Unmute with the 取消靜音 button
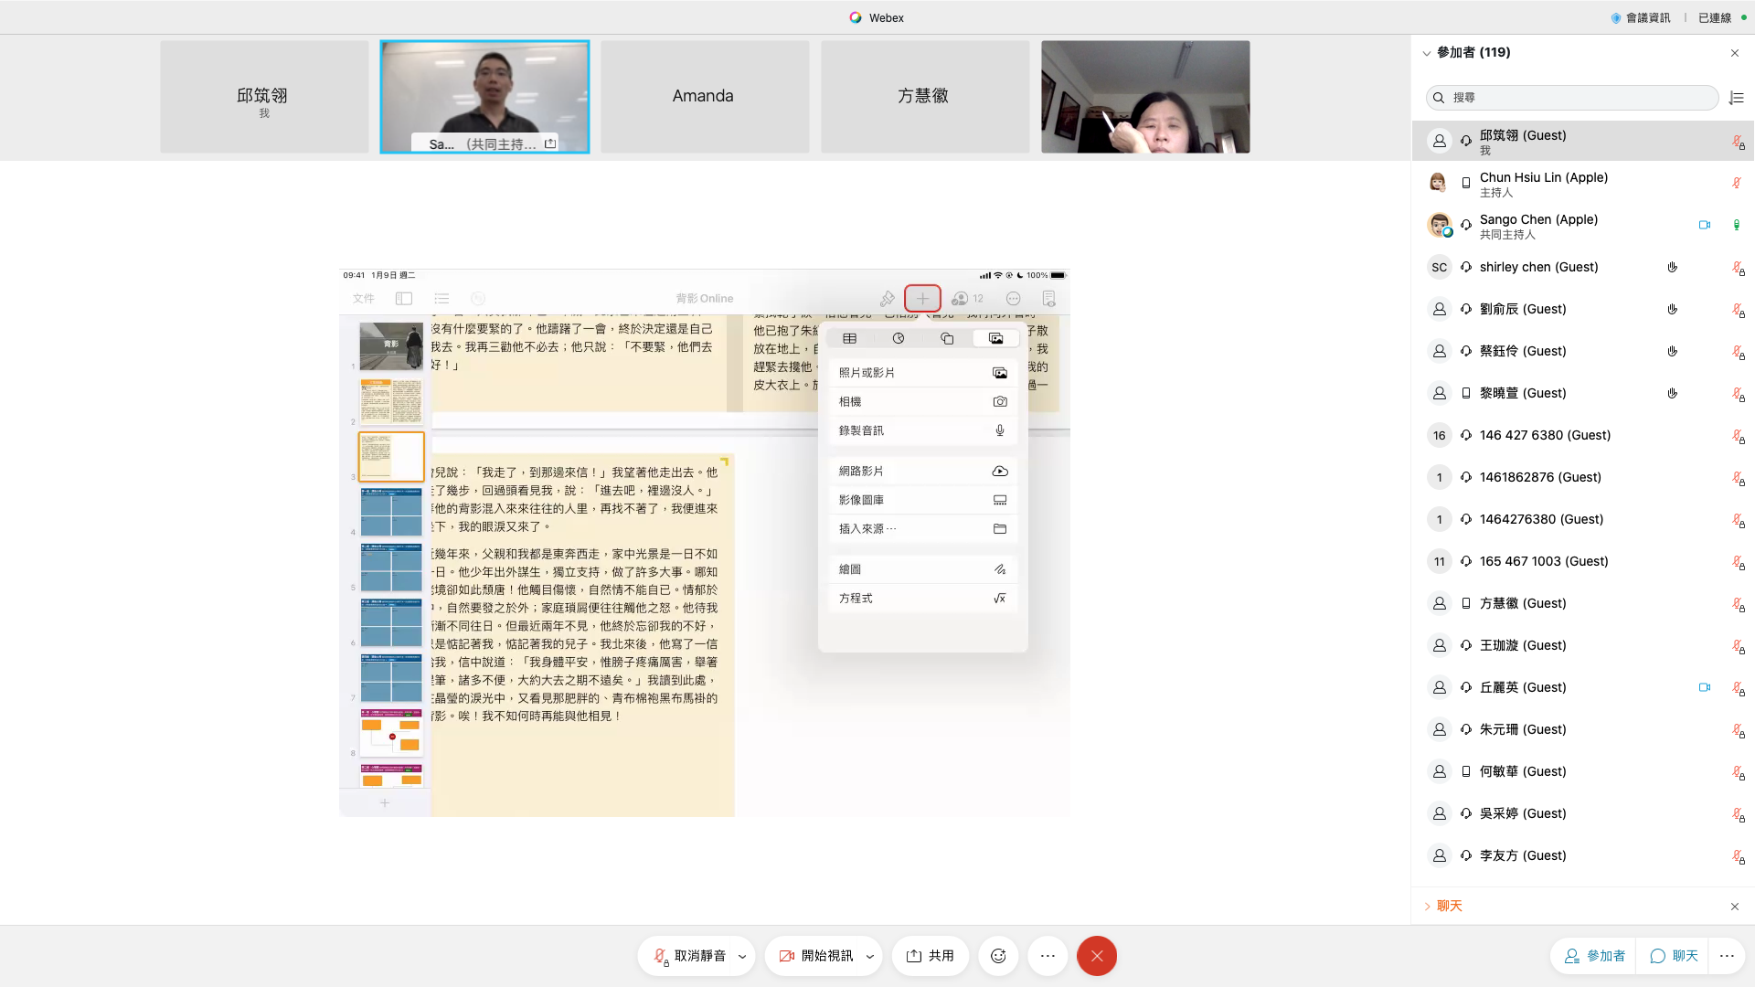This screenshot has height=987, width=1755. click(690, 956)
